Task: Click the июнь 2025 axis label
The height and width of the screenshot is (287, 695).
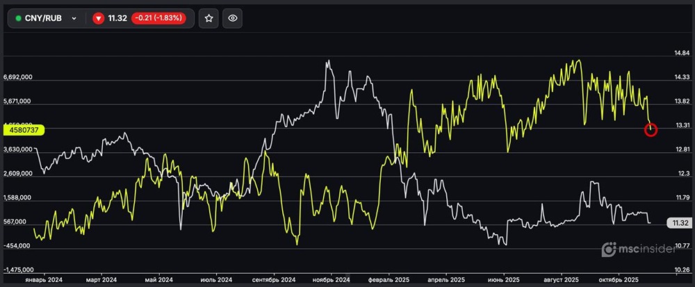Action: (x=503, y=280)
